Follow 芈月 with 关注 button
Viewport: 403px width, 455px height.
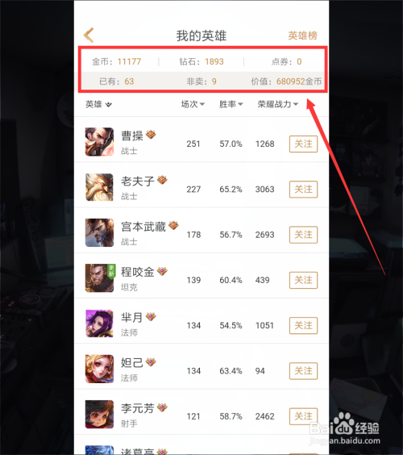click(x=303, y=326)
